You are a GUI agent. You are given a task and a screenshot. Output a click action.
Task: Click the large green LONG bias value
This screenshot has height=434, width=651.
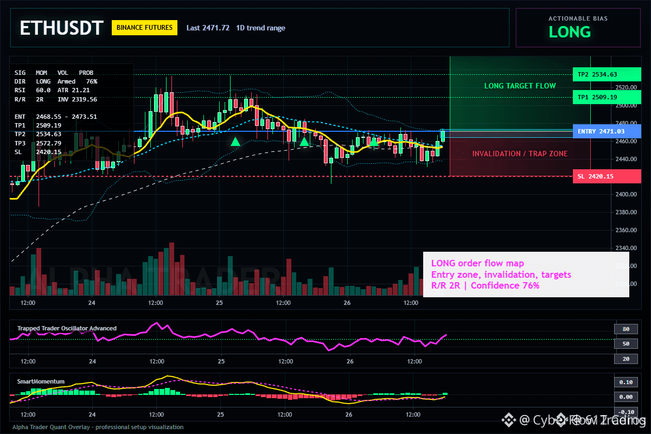[x=570, y=32]
